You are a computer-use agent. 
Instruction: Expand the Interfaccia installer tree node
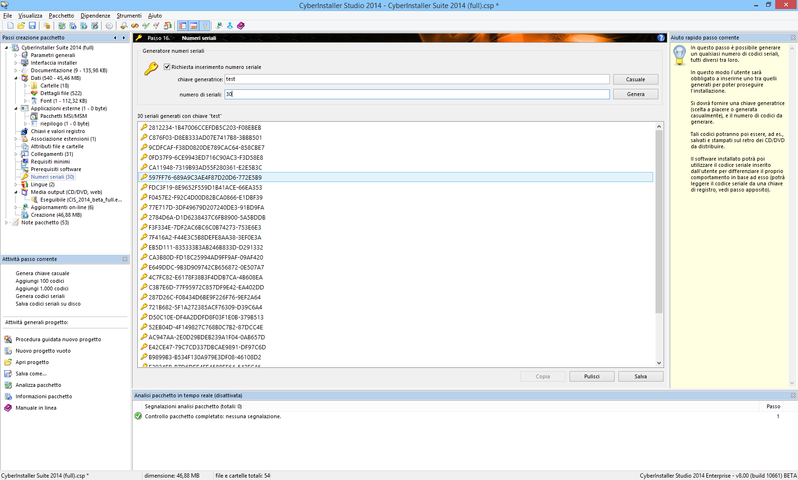(16, 63)
